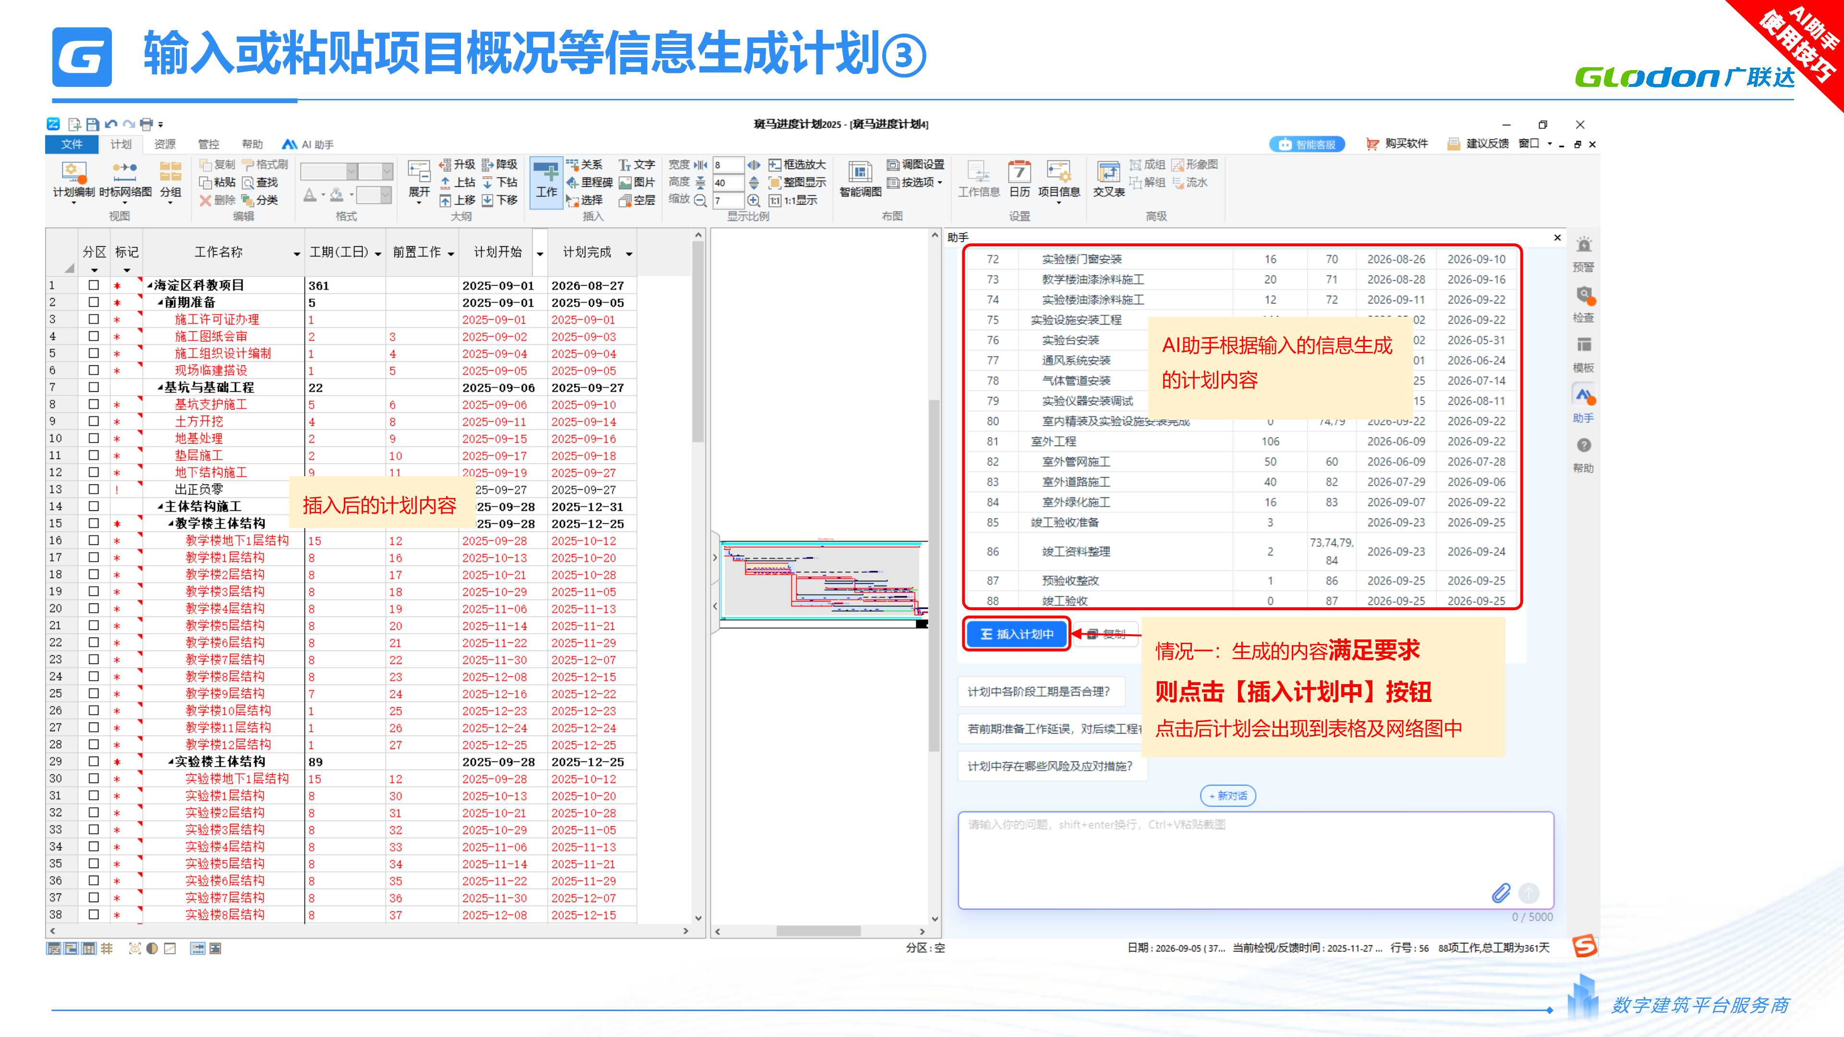Click the 新对话 button
This screenshot has height=1037, width=1844.
point(1228,796)
